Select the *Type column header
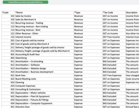The width and height of the screenshot is (139, 108). [88, 13]
